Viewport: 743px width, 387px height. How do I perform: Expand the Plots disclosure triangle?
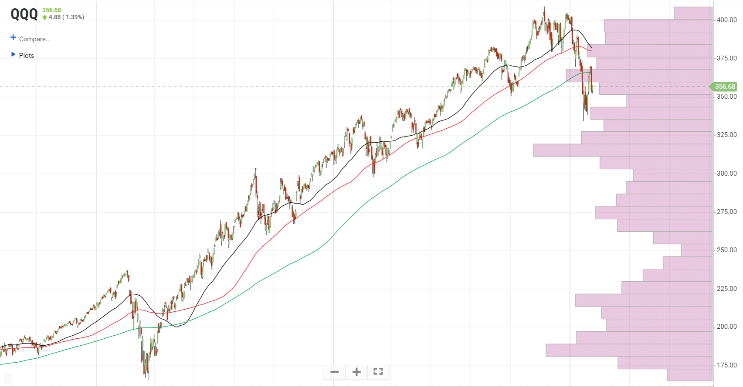point(13,54)
